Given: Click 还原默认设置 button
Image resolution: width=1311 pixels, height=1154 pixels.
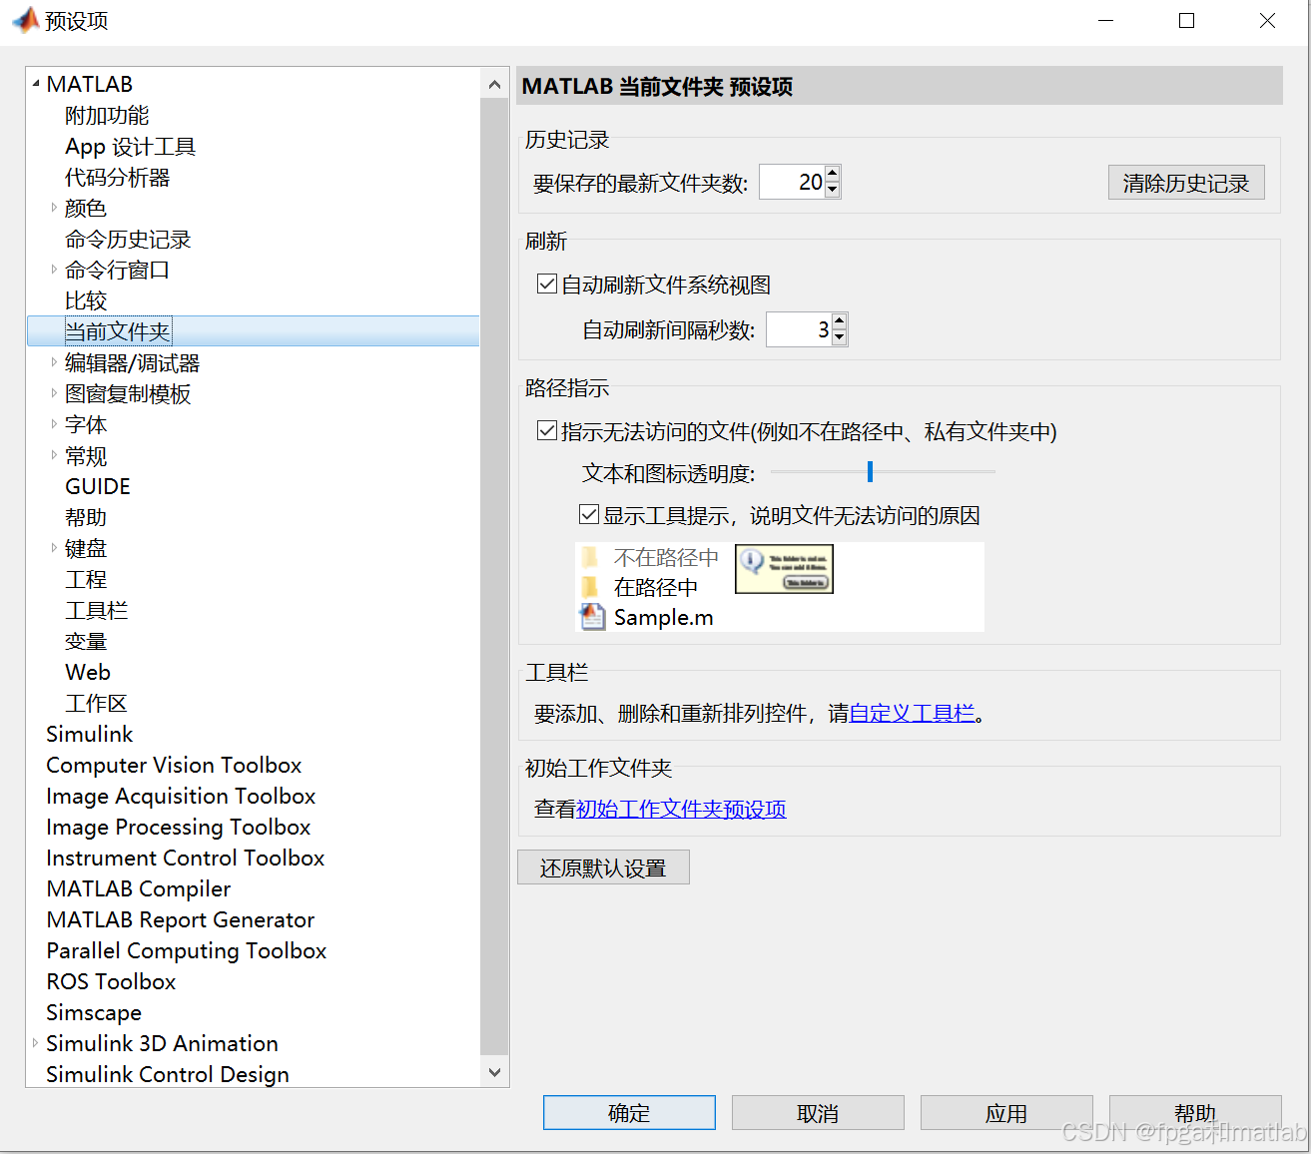Looking at the screenshot, I should coord(603,867).
